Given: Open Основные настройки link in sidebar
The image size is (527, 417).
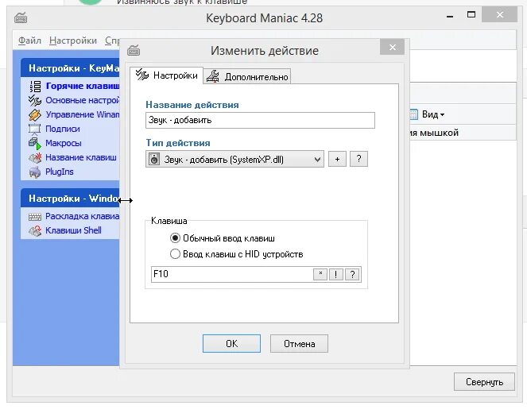Looking at the screenshot, I should coord(83,100).
